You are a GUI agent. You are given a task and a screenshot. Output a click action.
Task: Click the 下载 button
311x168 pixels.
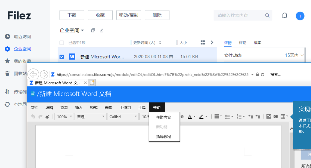coord(72,15)
